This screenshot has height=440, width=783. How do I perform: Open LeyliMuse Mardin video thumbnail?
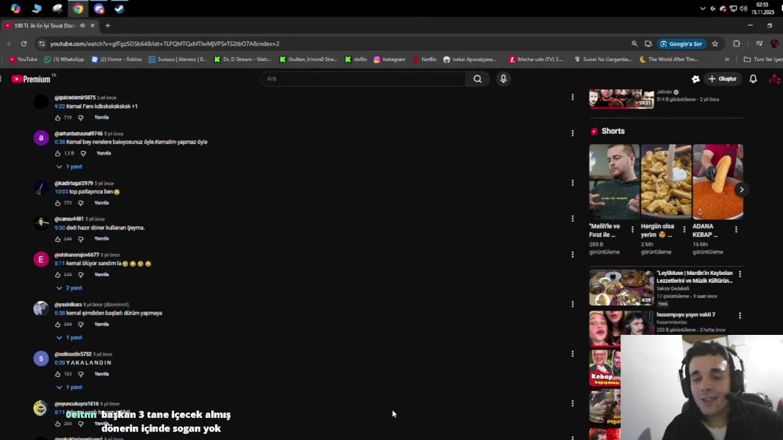621,287
